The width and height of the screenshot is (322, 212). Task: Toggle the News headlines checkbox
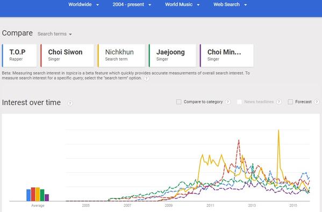[239, 101]
